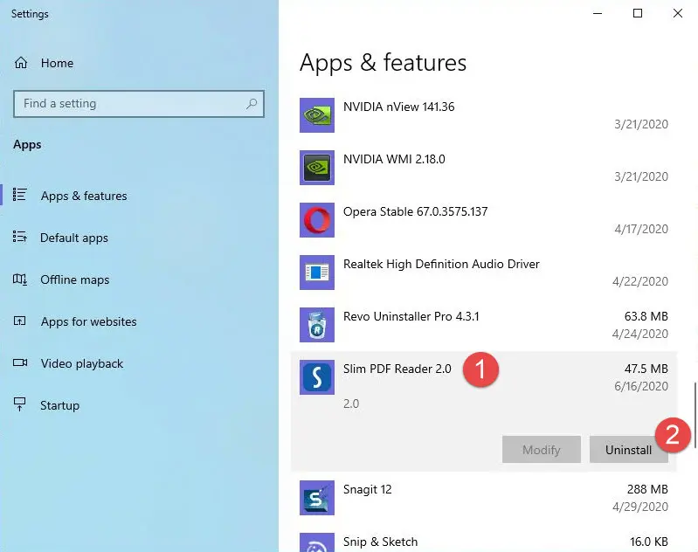698x552 pixels.
Task: Click the vertical scrollbar thumb
Action: pos(695,415)
